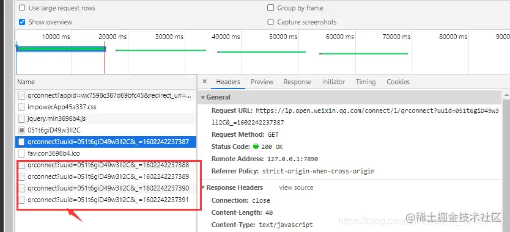Click the file icon of the qrconnect?appid request
The width and height of the screenshot is (510, 232).
tap(21, 95)
